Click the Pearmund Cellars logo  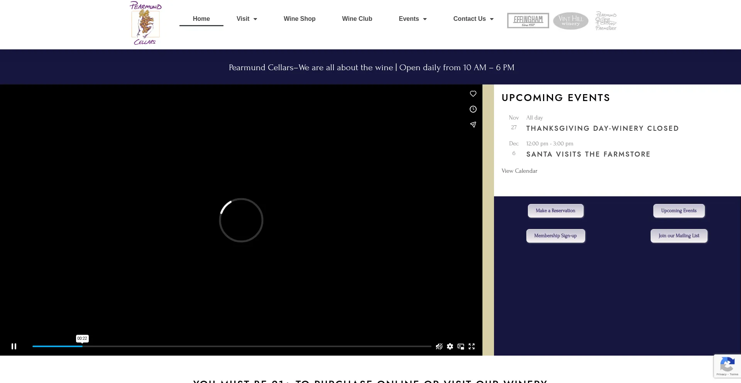coord(145,23)
